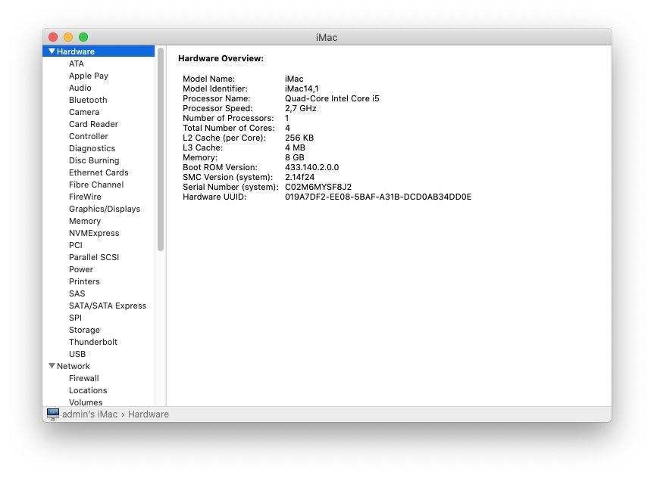Open the Camera section
This screenshot has width=654, height=478.
tap(84, 112)
